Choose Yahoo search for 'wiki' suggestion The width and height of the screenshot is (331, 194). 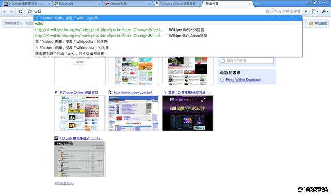(168, 18)
